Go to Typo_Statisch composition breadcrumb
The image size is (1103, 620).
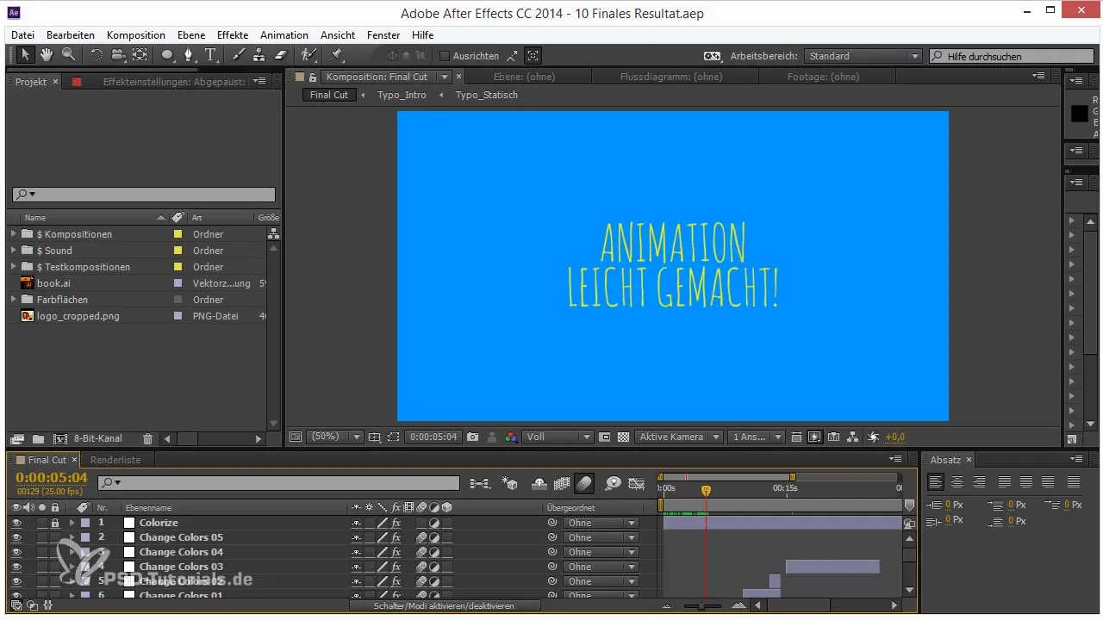(487, 95)
